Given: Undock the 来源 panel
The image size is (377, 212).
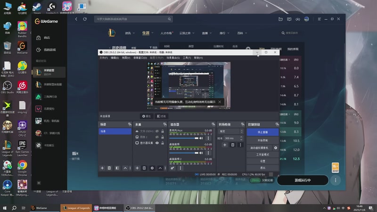Looking at the screenshot, I should point(164,124).
